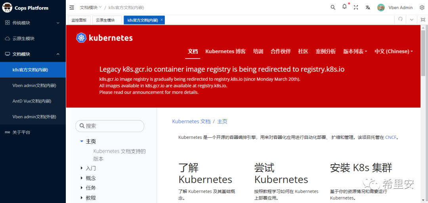428x203 pixels.
Task: Expand the 教程 tree node
Action: 82,197
